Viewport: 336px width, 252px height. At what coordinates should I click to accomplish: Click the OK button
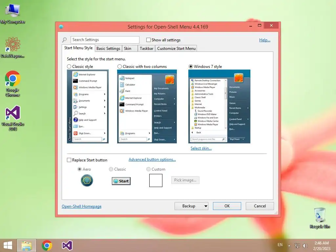(x=227, y=206)
